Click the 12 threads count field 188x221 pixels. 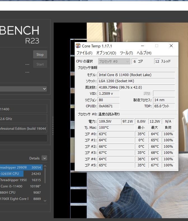tap(157, 62)
